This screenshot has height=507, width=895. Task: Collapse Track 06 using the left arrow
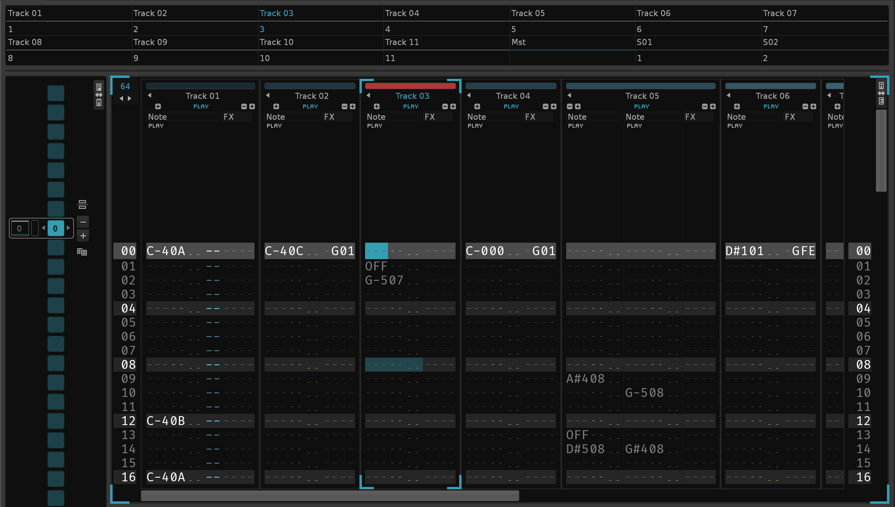(729, 96)
